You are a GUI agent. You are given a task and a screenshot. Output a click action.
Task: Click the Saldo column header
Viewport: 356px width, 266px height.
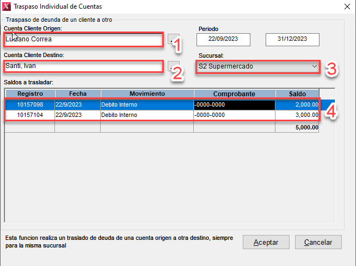297,94
